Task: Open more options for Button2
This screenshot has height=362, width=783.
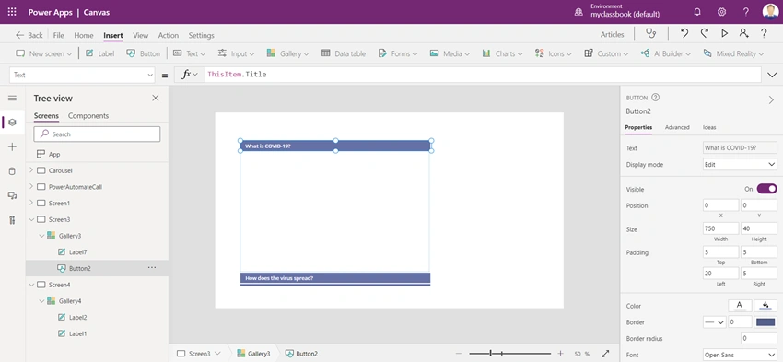Action: (x=152, y=268)
